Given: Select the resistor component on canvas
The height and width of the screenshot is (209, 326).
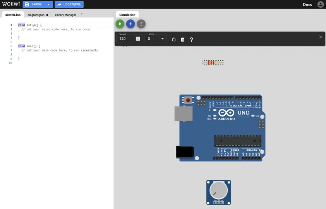Looking at the screenshot, I should point(213,63).
